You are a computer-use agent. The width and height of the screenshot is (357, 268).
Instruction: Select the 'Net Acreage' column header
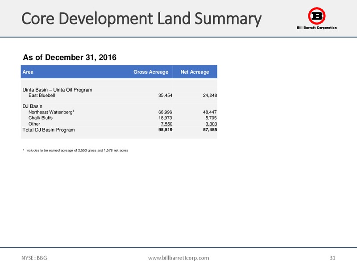tap(195, 72)
